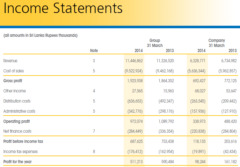This screenshot has height=167, width=240.
Task: Click the Note column header
Action: (94, 50)
